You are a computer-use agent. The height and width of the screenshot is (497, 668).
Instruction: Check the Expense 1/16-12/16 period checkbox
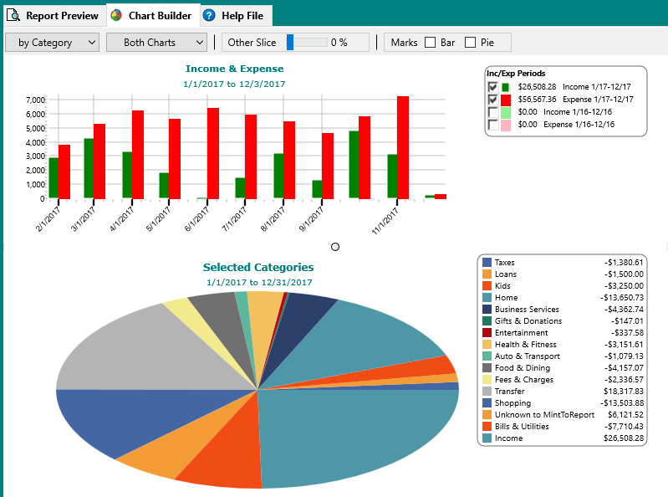point(492,125)
